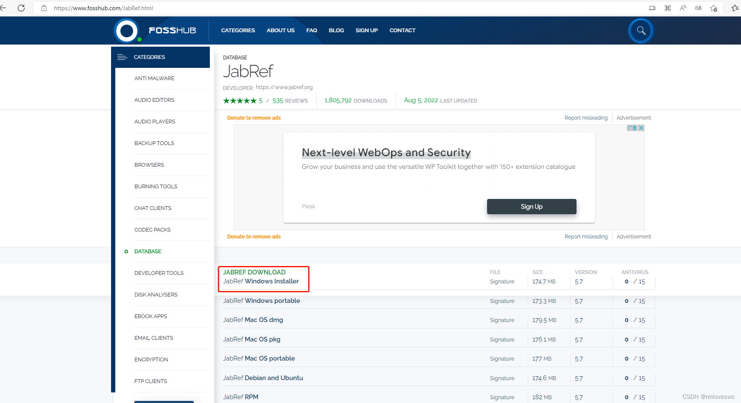Image resolution: width=741 pixels, height=403 pixels.
Task: Close the advertisement with the X icon
Action: coord(641,128)
